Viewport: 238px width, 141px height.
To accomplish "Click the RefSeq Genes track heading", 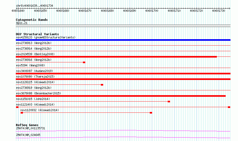I will pos(27,125).
